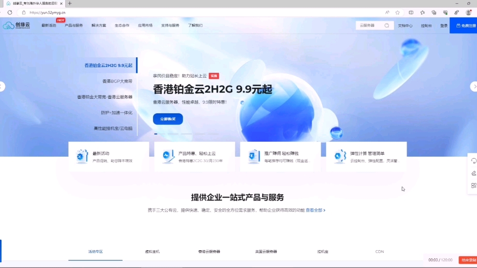
Task: Open the read aloud icon in the address bar
Action: coord(387,13)
